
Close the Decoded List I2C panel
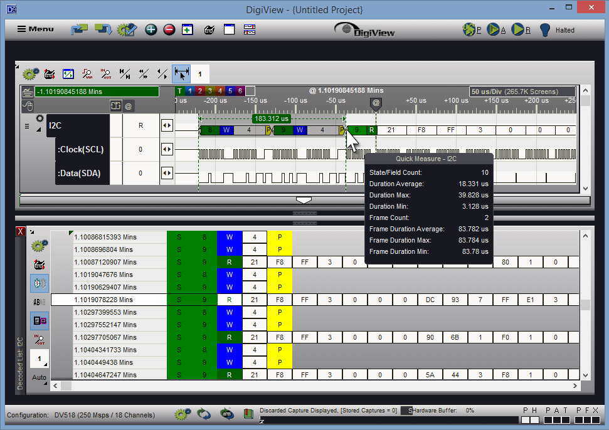[x=20, y=231]
